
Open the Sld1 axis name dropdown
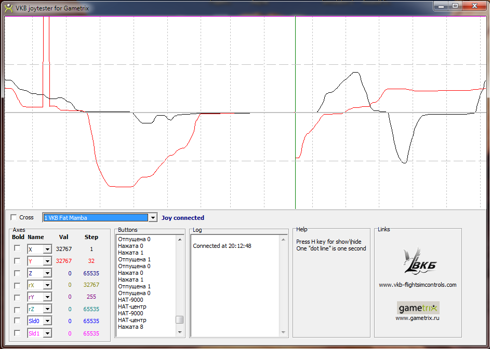47,333
